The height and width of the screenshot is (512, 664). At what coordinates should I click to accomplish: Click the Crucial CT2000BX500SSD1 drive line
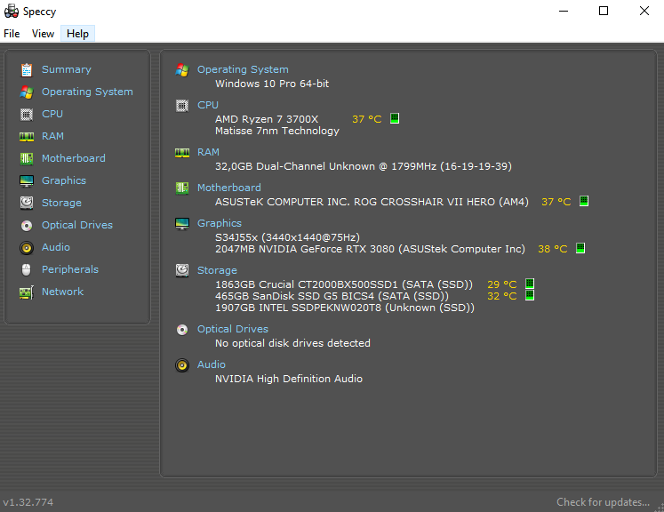[x=344, y=284]
